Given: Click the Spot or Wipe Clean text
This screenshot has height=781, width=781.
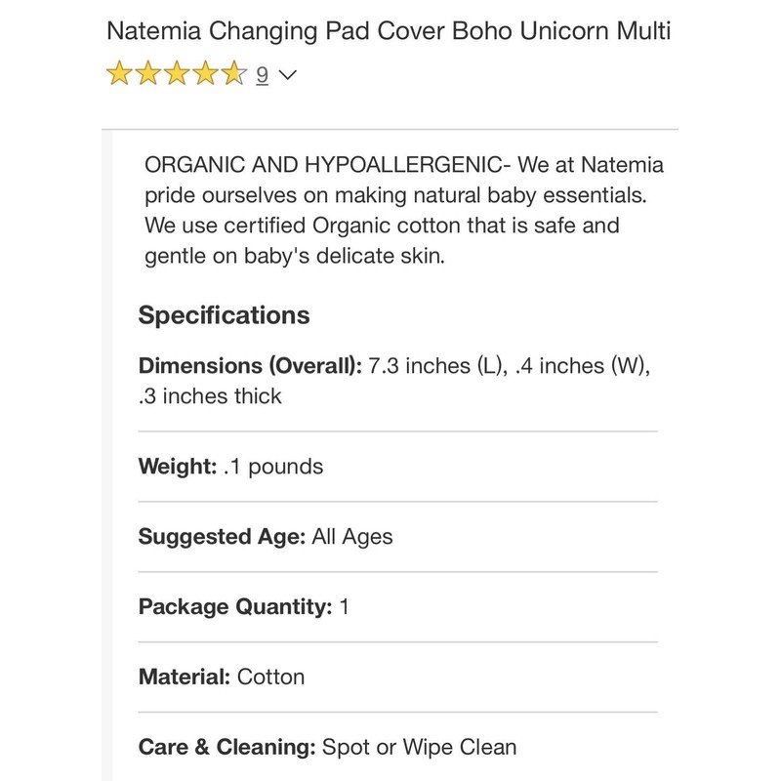Looking at the screenshot, I should click(420, 748).
